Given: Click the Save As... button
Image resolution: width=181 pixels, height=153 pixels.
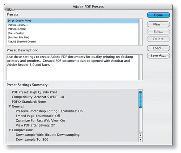Looking at the screenshot, I should click(158, 55).
